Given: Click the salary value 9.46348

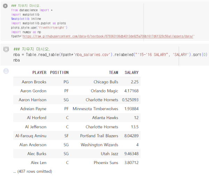Looking at the screenshot, I should [x=131, y=154].
